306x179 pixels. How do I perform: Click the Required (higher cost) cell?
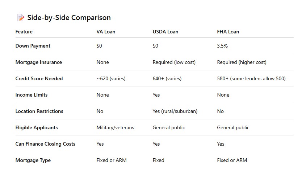coord(242,62)
